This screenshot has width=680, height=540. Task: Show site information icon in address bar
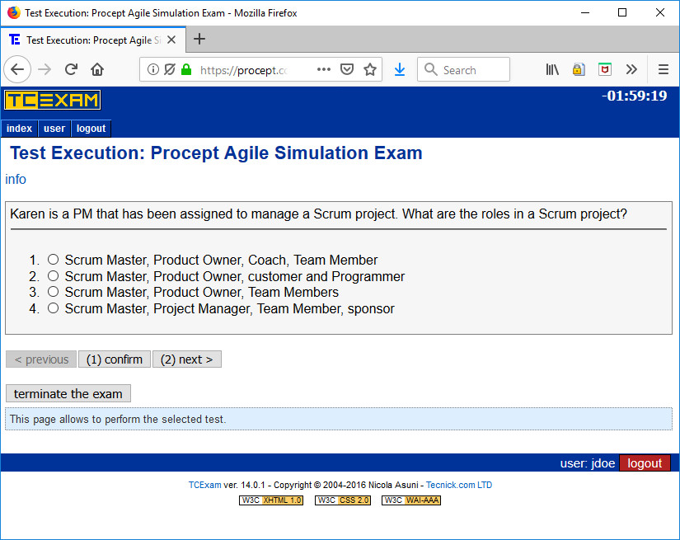tap(152, 69)
